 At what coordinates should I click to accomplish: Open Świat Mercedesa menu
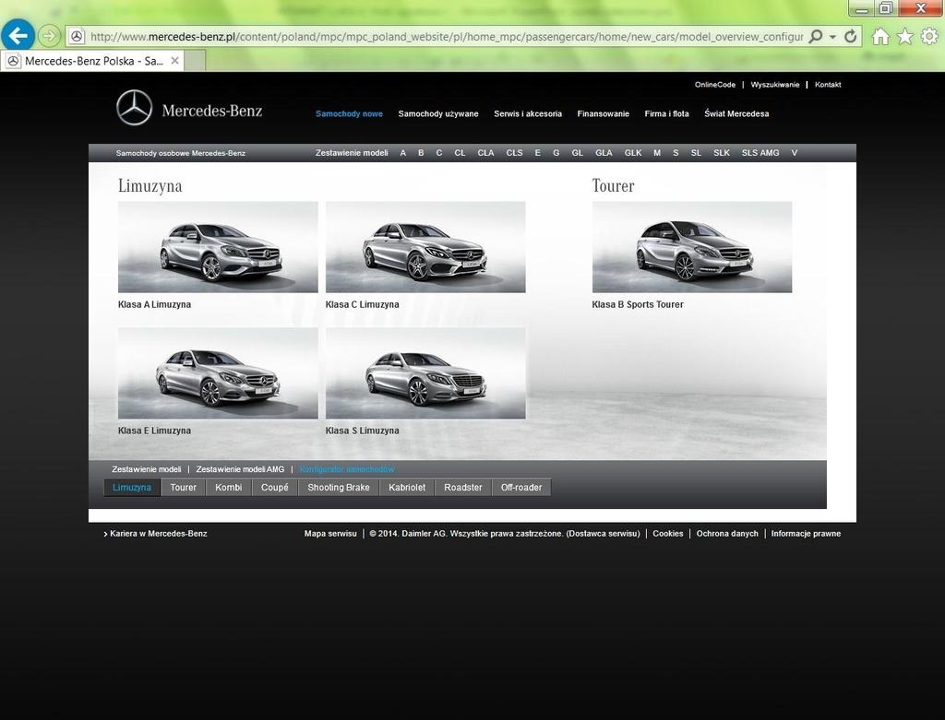736,113
